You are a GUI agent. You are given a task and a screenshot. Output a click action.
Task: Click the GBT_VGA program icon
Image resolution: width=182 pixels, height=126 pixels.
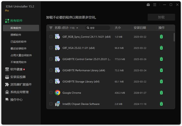click(x=57, y=48)
